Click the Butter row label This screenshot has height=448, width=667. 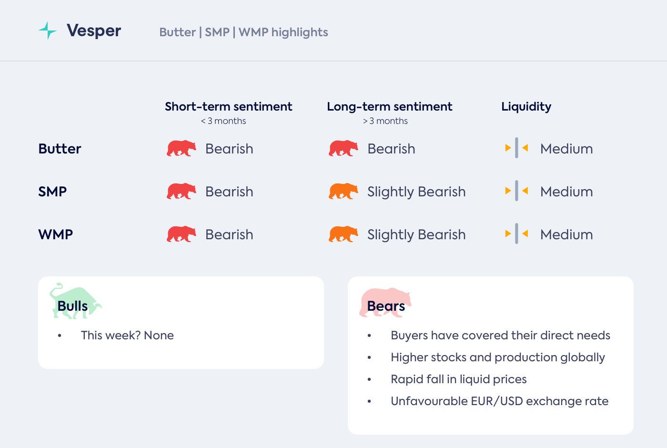point(60,149)
